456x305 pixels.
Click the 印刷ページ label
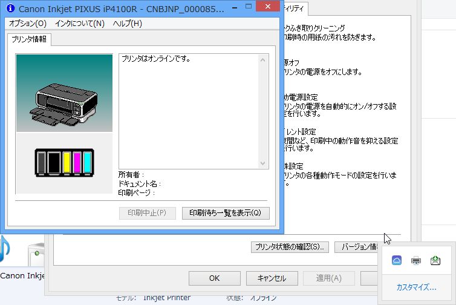(137, 192)
